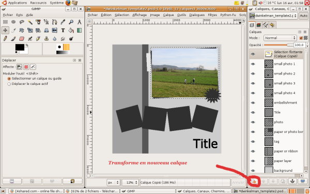Toggle visibility of background layer
Viewport: 310px width, 194px height.
[253, 171]
